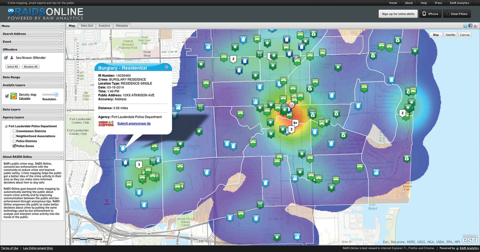Click the 9+ crime cluster marker

[295, 123]
